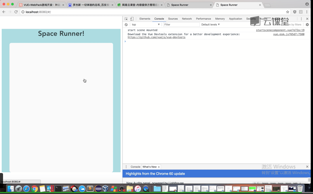Open Chrome's three-dot main menu

(307, 12)
